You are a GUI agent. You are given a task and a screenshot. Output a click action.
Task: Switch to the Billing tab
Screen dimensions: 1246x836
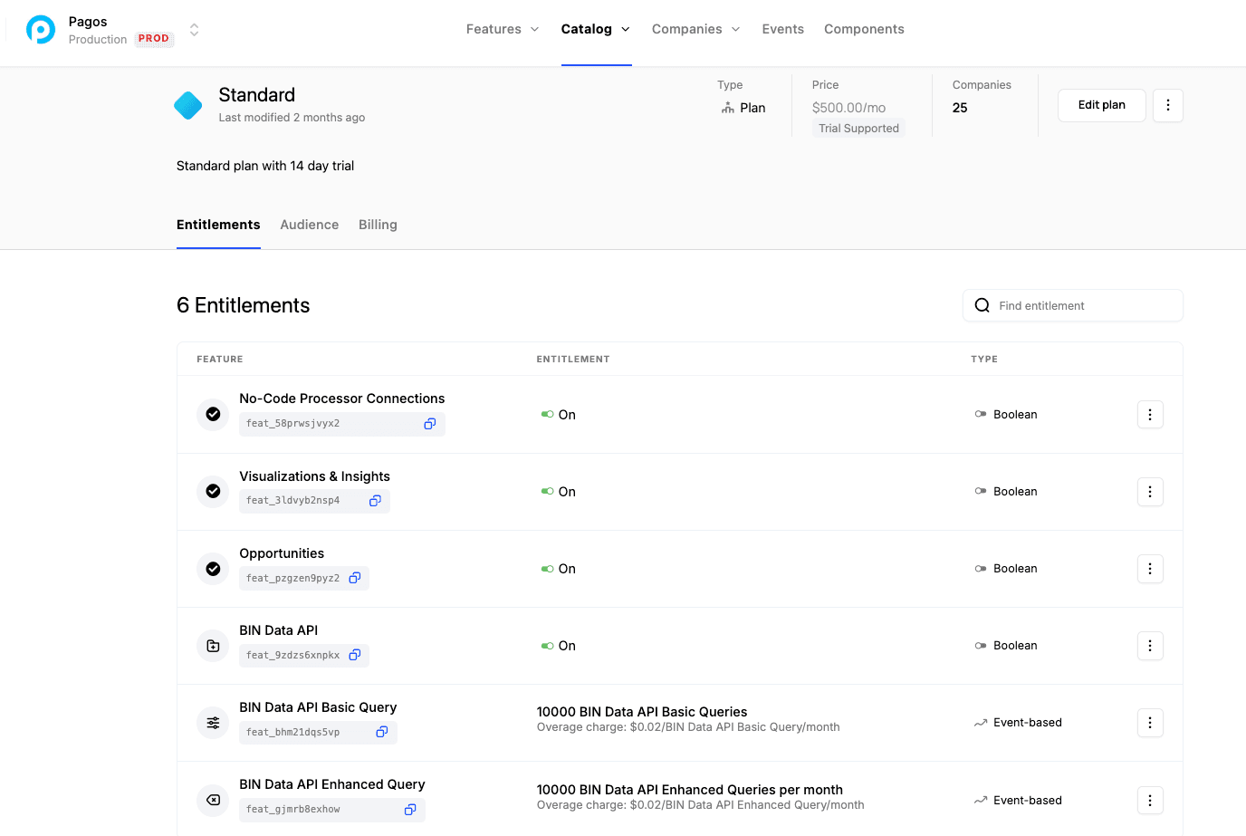pos(378,225)
